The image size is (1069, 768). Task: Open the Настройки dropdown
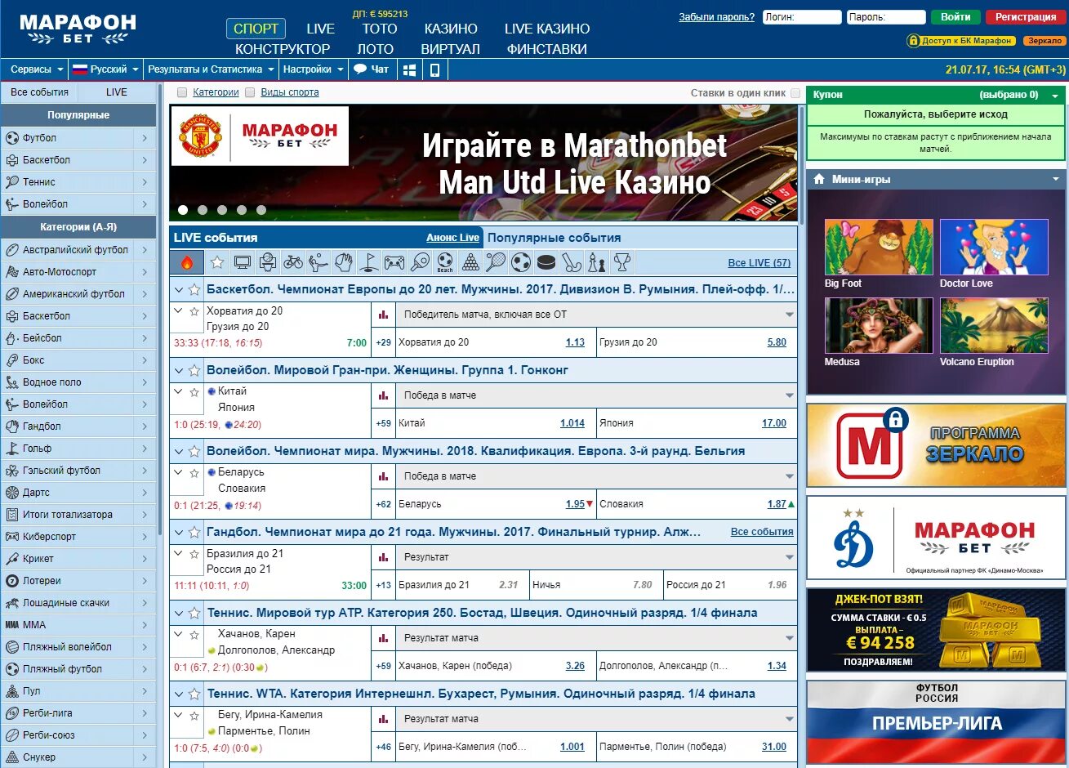tap(313, 69)
